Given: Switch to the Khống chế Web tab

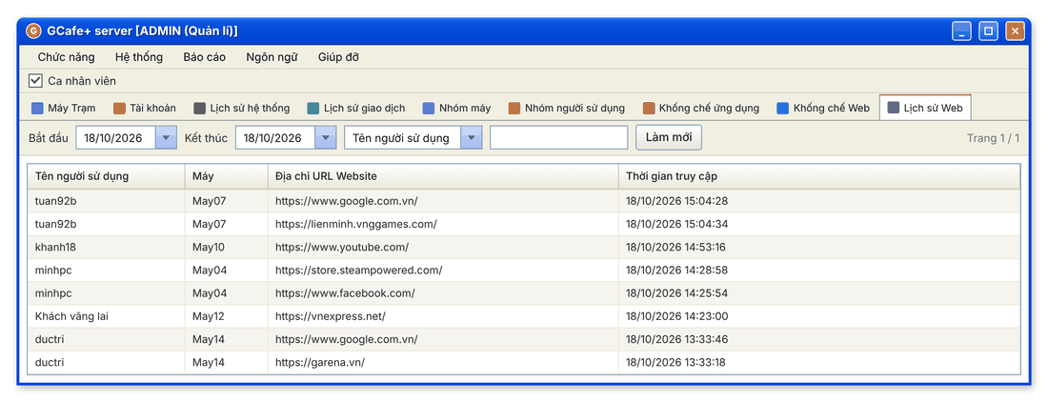Looking at the screenshot, I should pyautogui.click(x=825, y=109).
